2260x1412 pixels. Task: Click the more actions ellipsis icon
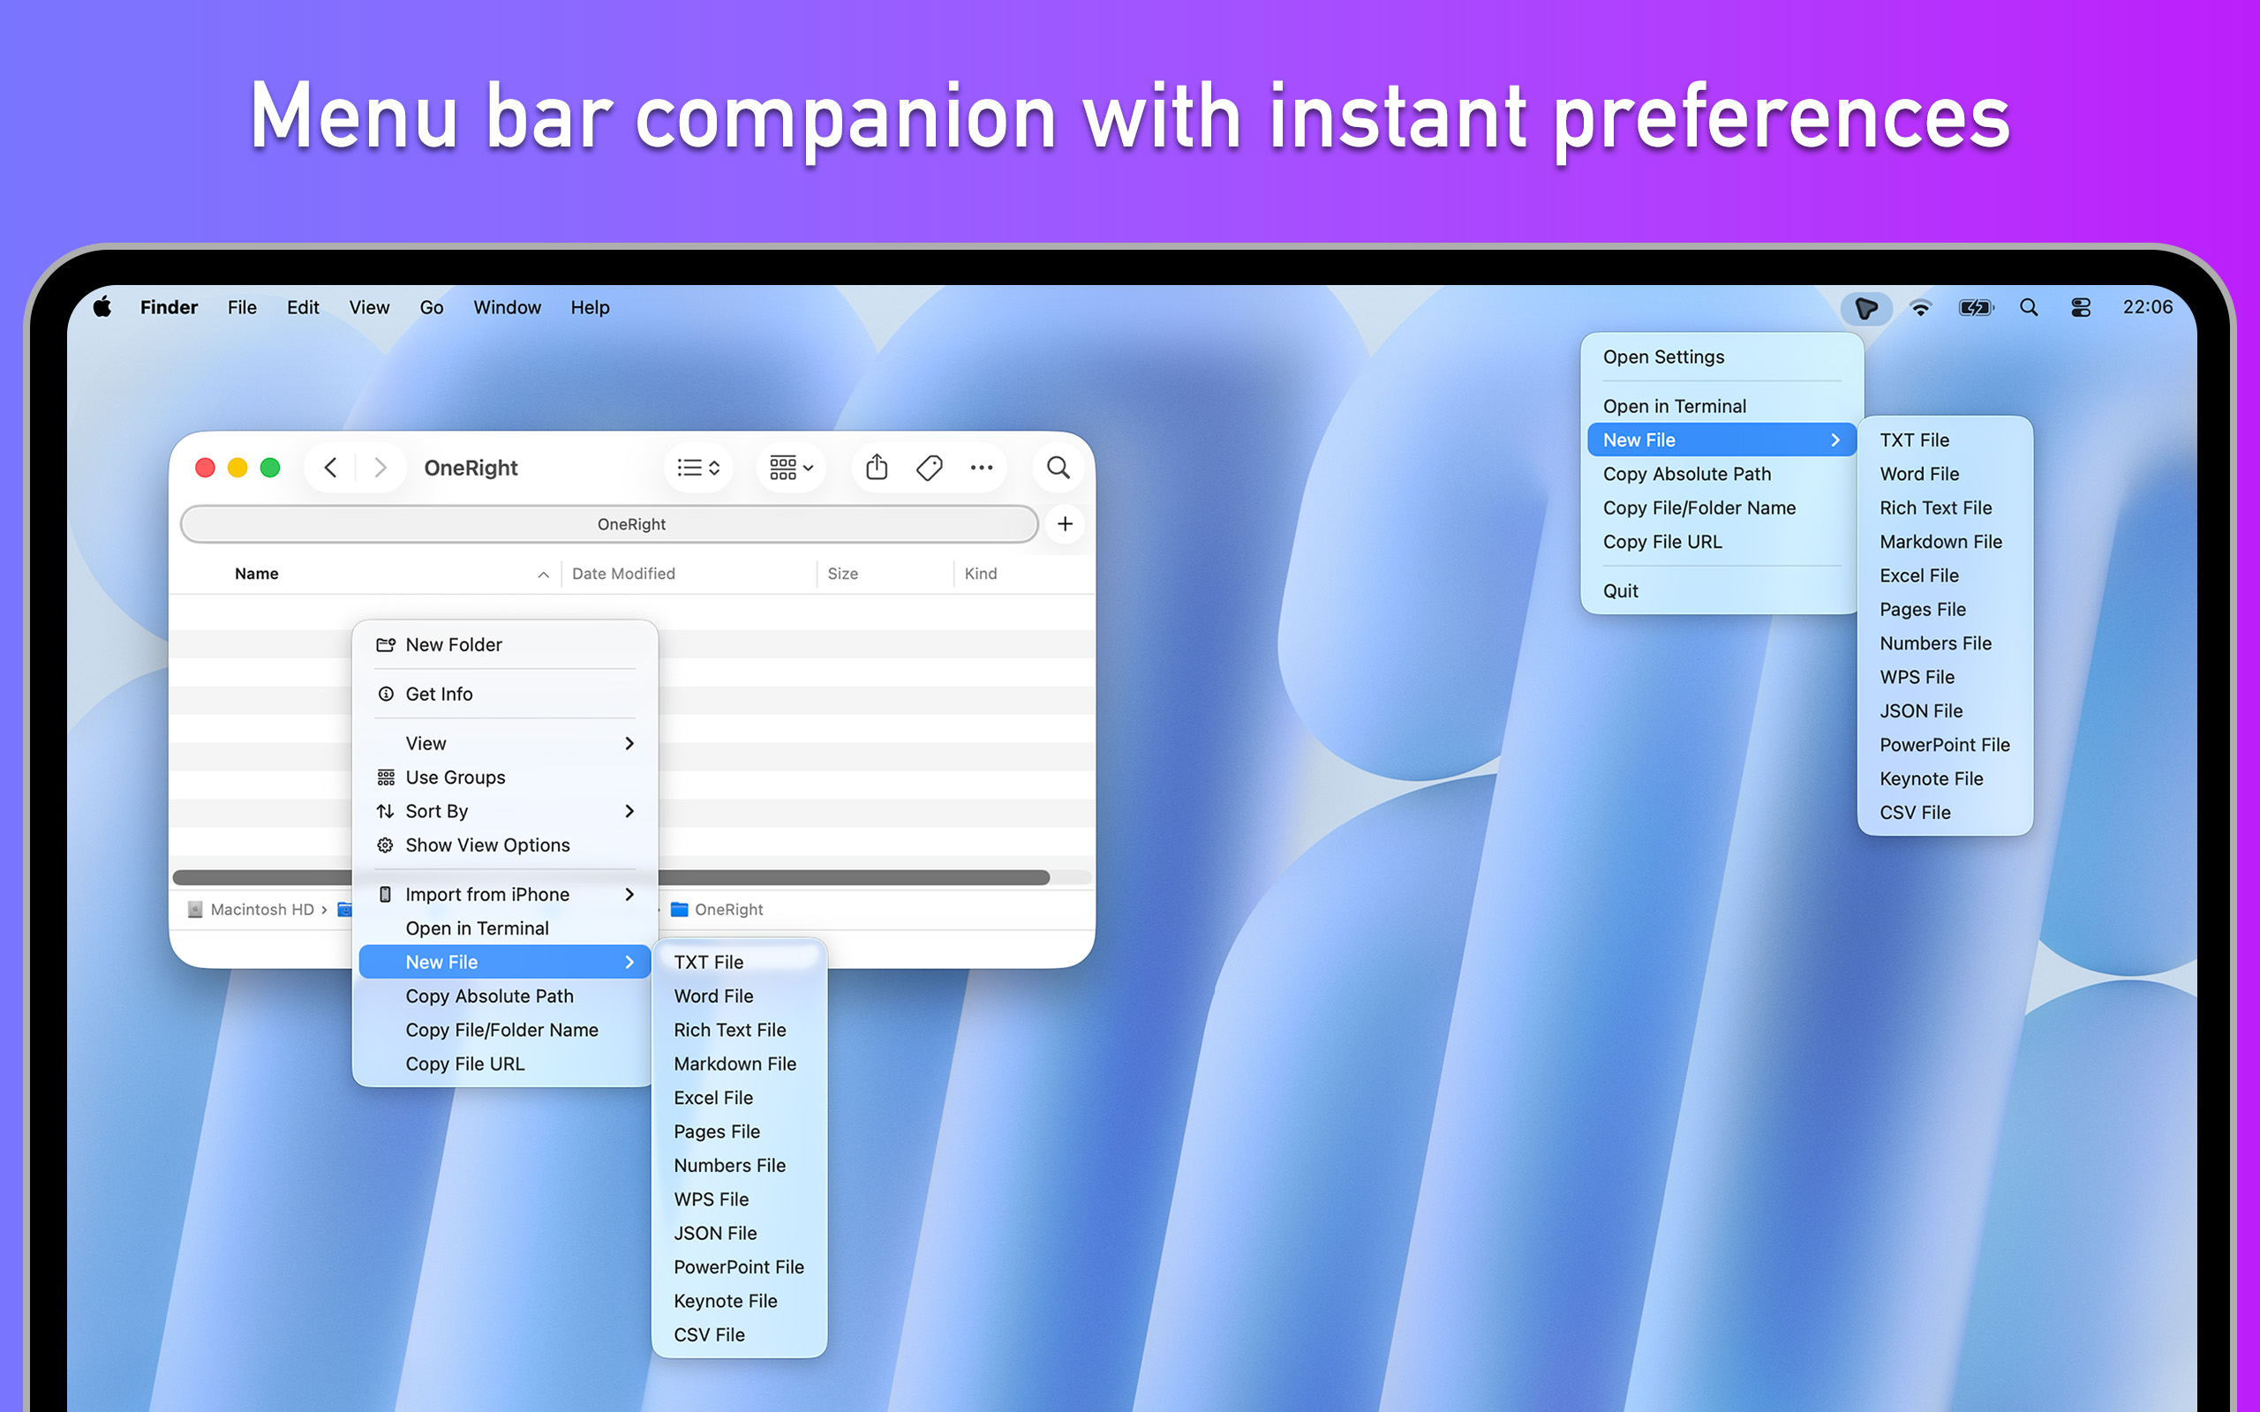(981, 467)
